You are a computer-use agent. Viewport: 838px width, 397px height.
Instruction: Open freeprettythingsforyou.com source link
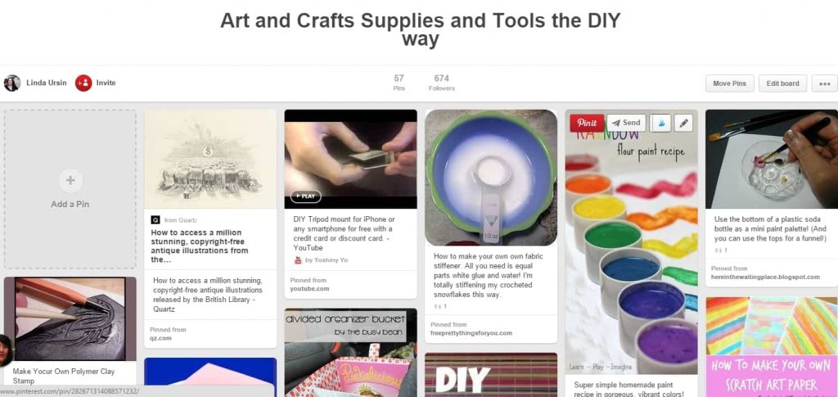(x=471, y=333)
